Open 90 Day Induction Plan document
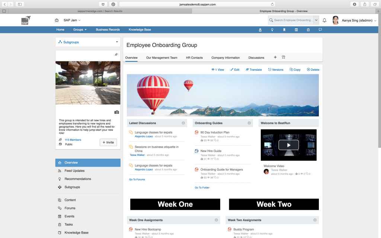 [x=215, y=132]
